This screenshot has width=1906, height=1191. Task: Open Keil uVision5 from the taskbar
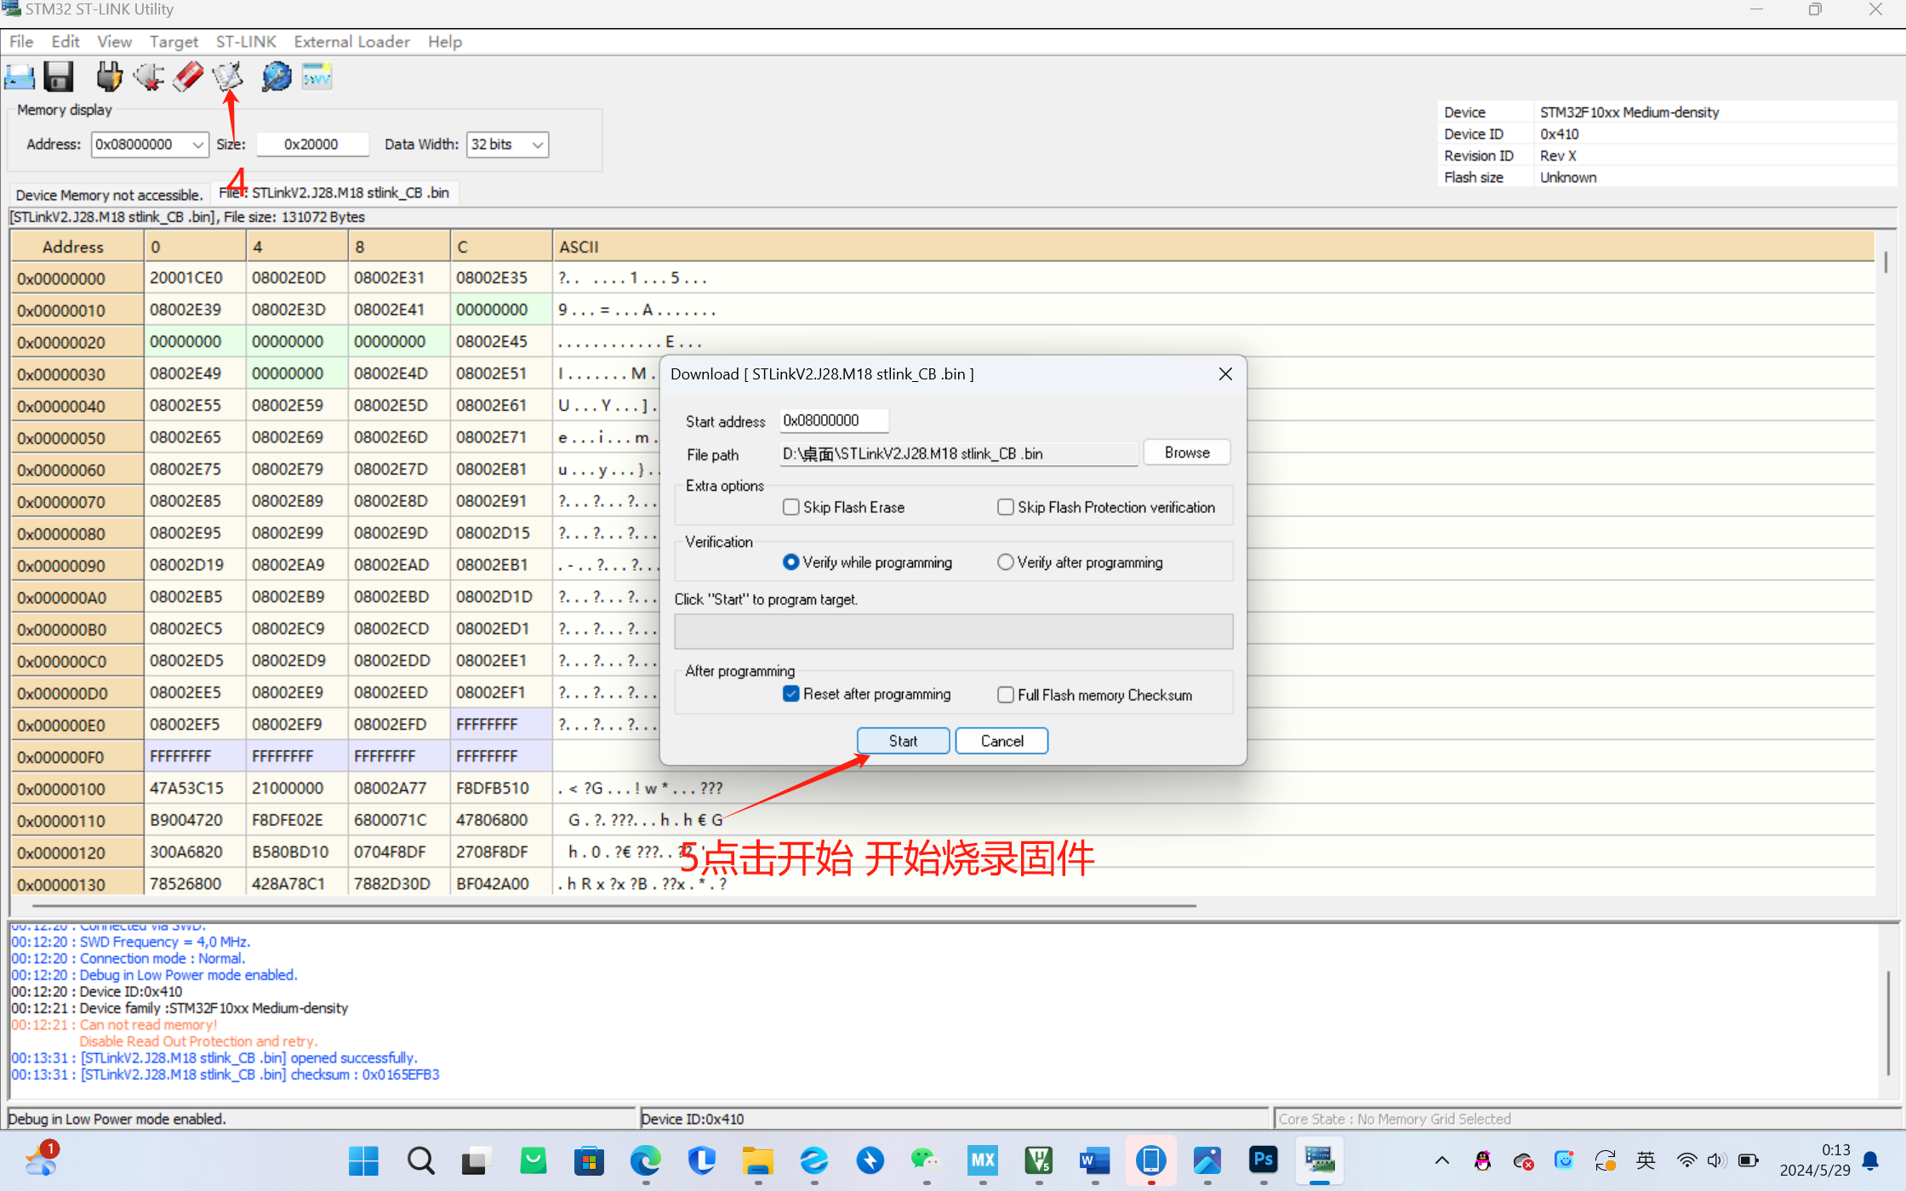[x=1038, y=1160]
